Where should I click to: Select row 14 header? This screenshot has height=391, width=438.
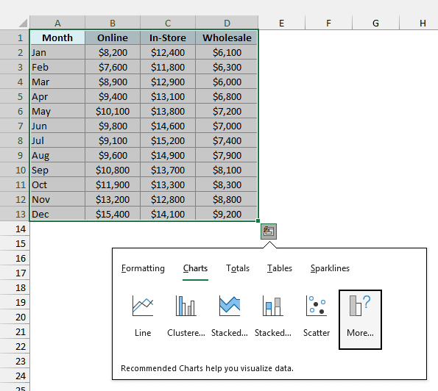(x=15, y=229)
